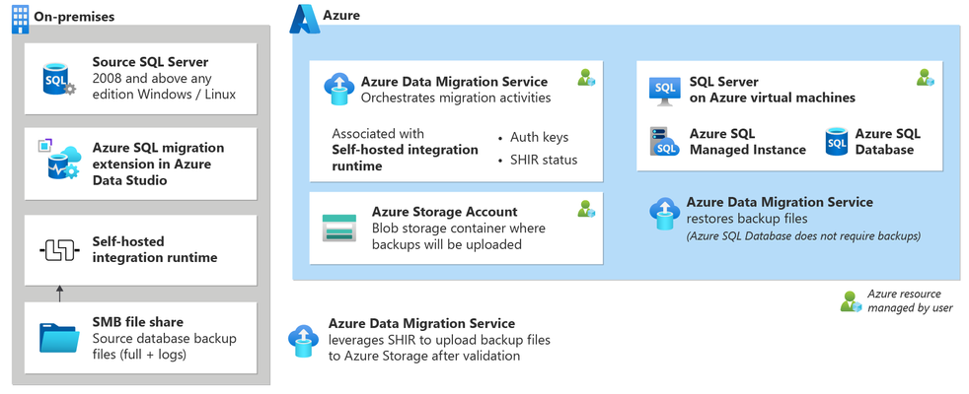
Task: Click the 'Source SQL Server' heading text
Action: [x=151, y=62]
